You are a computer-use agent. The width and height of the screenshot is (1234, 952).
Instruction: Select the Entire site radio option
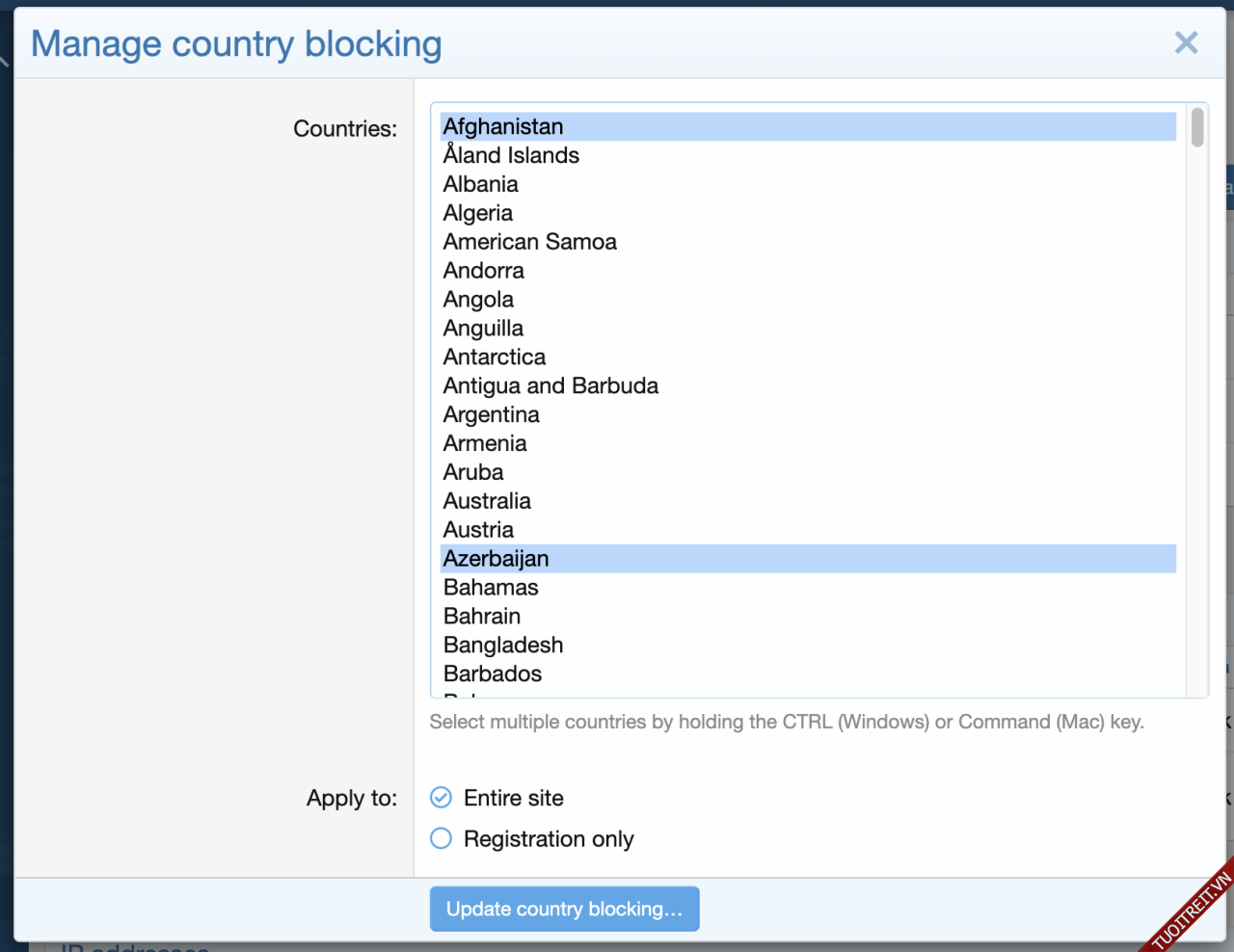click(441, 798)
